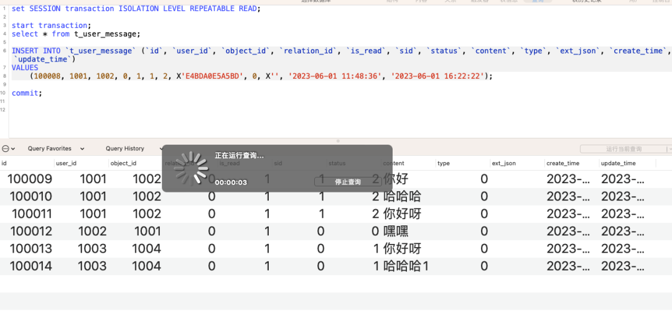Click the user_id column header
Viewport: 672px width, 311px height.
pos(82,163)
